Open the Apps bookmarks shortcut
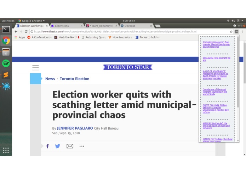Image resolution: width=246 pixels, height=174 pixels. (20, 37)
